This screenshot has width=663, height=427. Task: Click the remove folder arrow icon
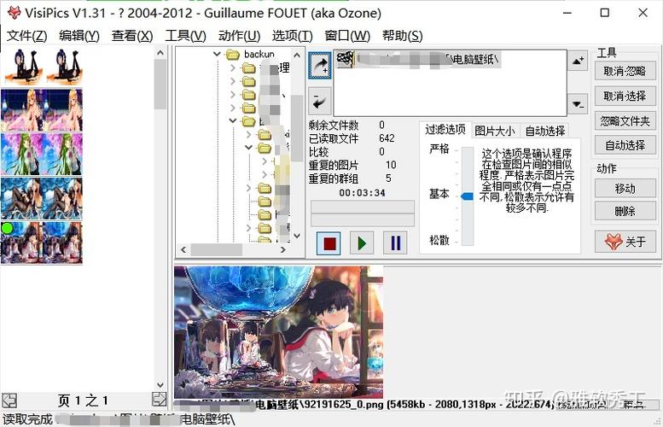[320, 100]
